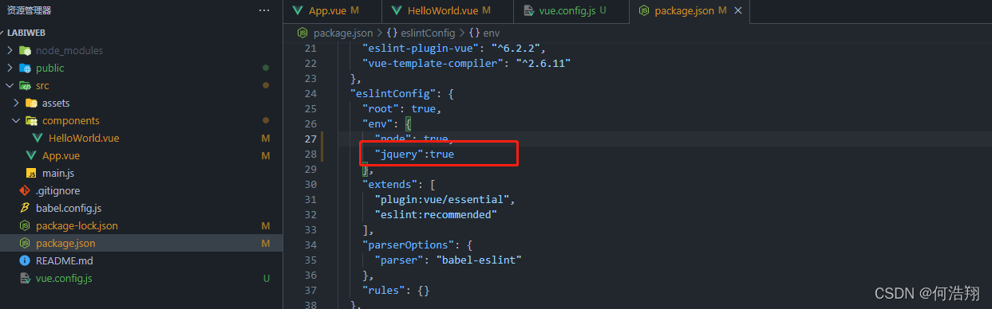This screenshot has height=309, width=992.
Task: Click info icon beside README.md
Action: click(x=25, y=260)
